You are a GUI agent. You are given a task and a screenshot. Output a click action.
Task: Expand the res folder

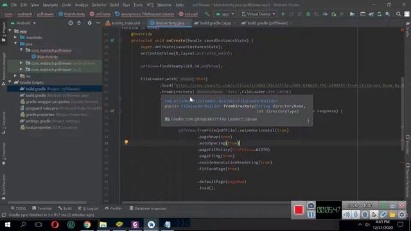15,76
